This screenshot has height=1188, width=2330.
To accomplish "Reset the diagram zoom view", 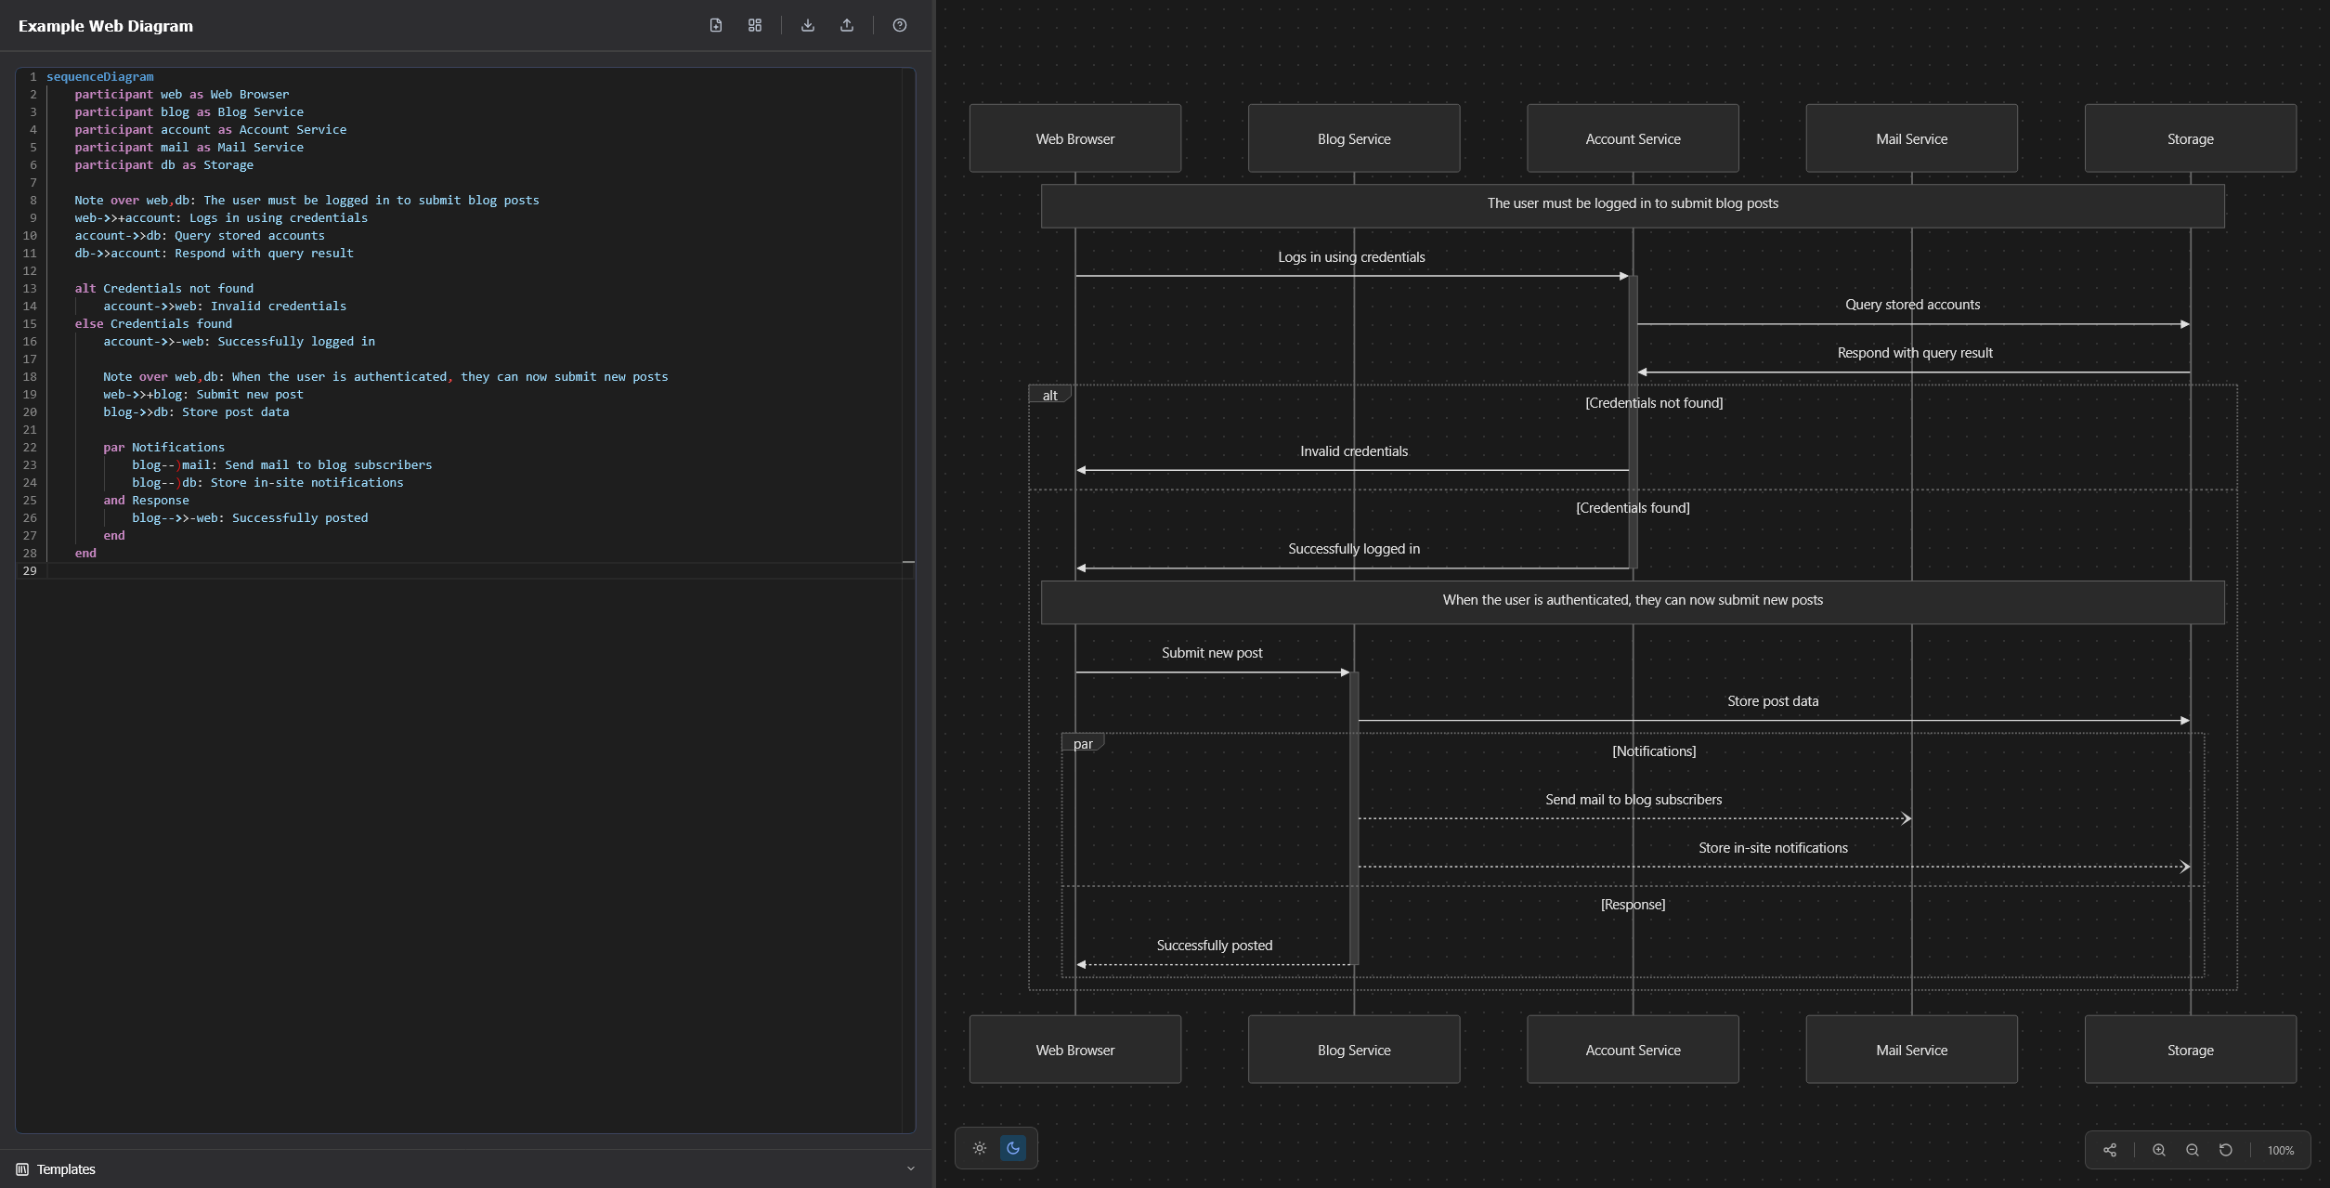I will pyautogui.click(x=2226, y=1150).
